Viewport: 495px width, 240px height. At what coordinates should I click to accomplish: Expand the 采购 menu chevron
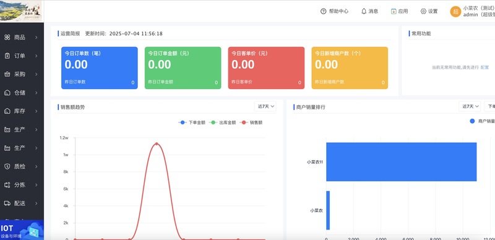[37, 74]
